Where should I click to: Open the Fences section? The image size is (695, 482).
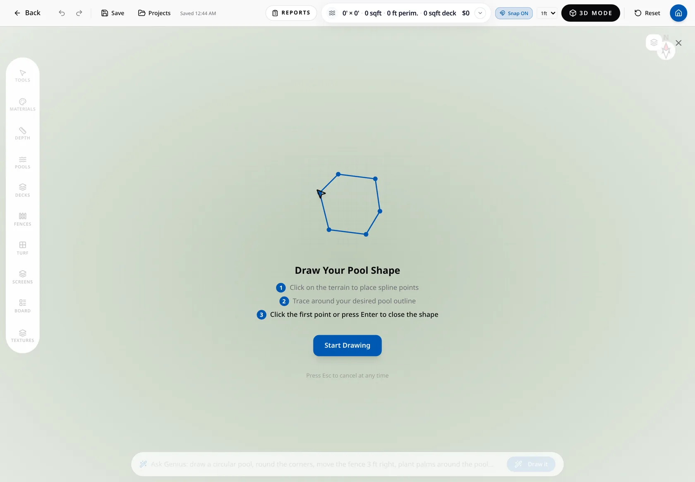click(x=23, y=220)
